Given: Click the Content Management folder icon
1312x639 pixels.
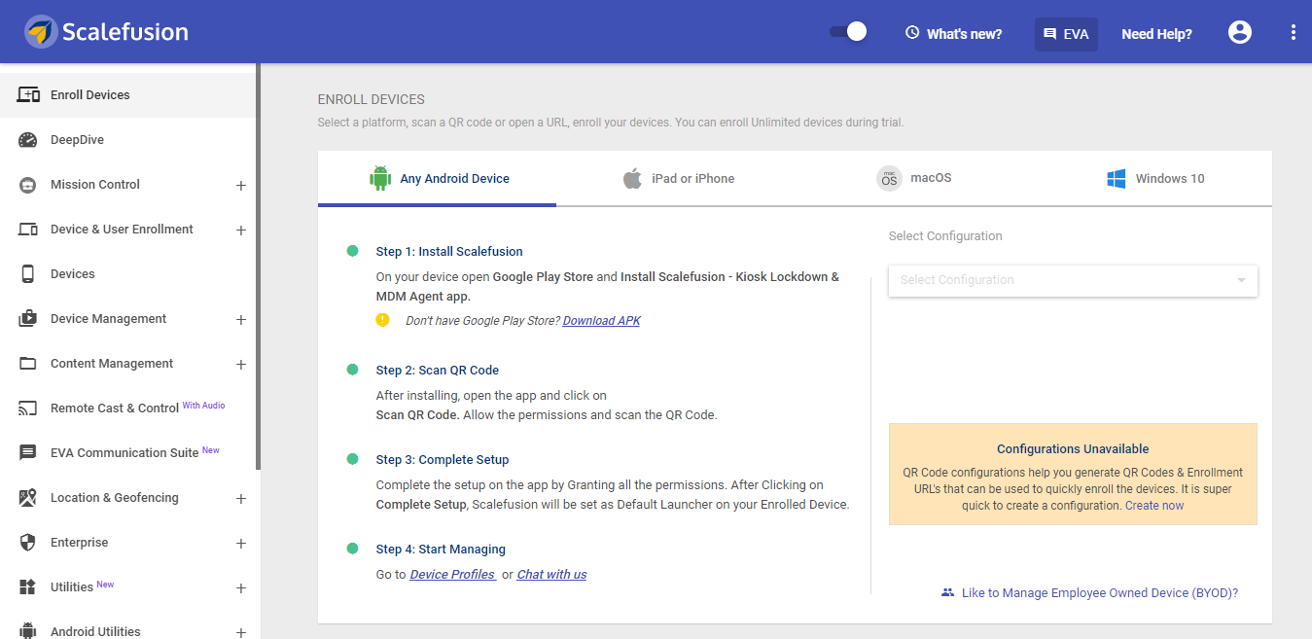Looking at the screenshot, I should tap(28, 364).
